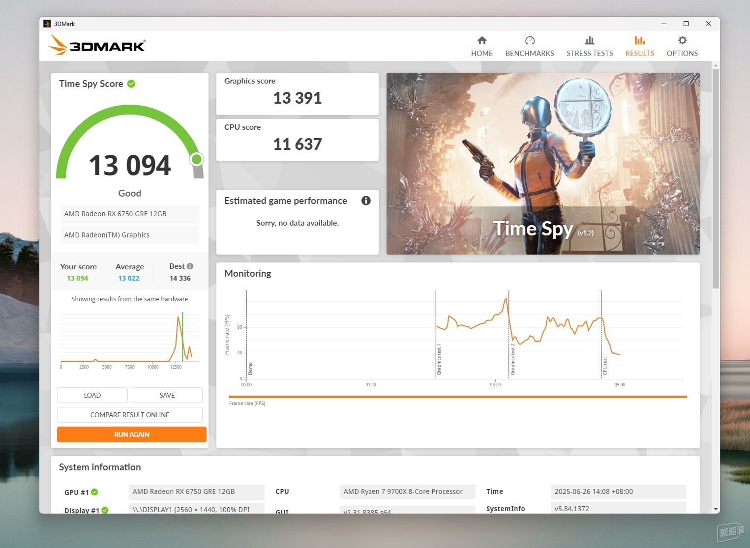Click Graphics test 2 marker in monitoring chart
Viewport: 750px width, 548px height.
[x=512, y=359]
